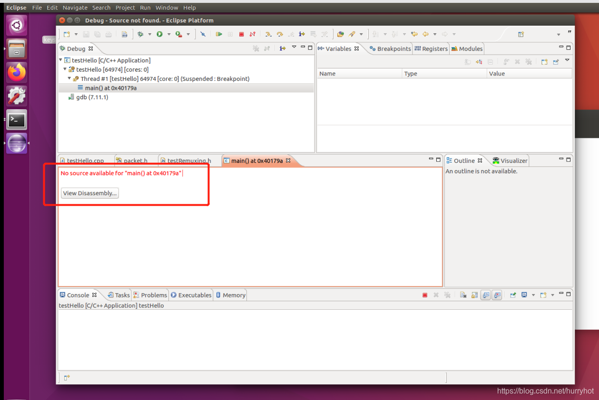Toggle Show Console When Standard Error Changes
Image resolution: width=599 pixels, height=400 pixels.
point(497,295)
